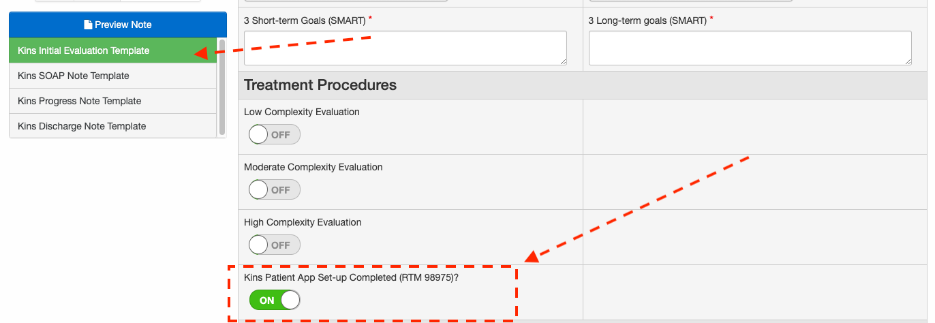This screenshot has width=935, height=323.
Task: Switch to Kins Discharge Note Template
Action: click(82, 126)
